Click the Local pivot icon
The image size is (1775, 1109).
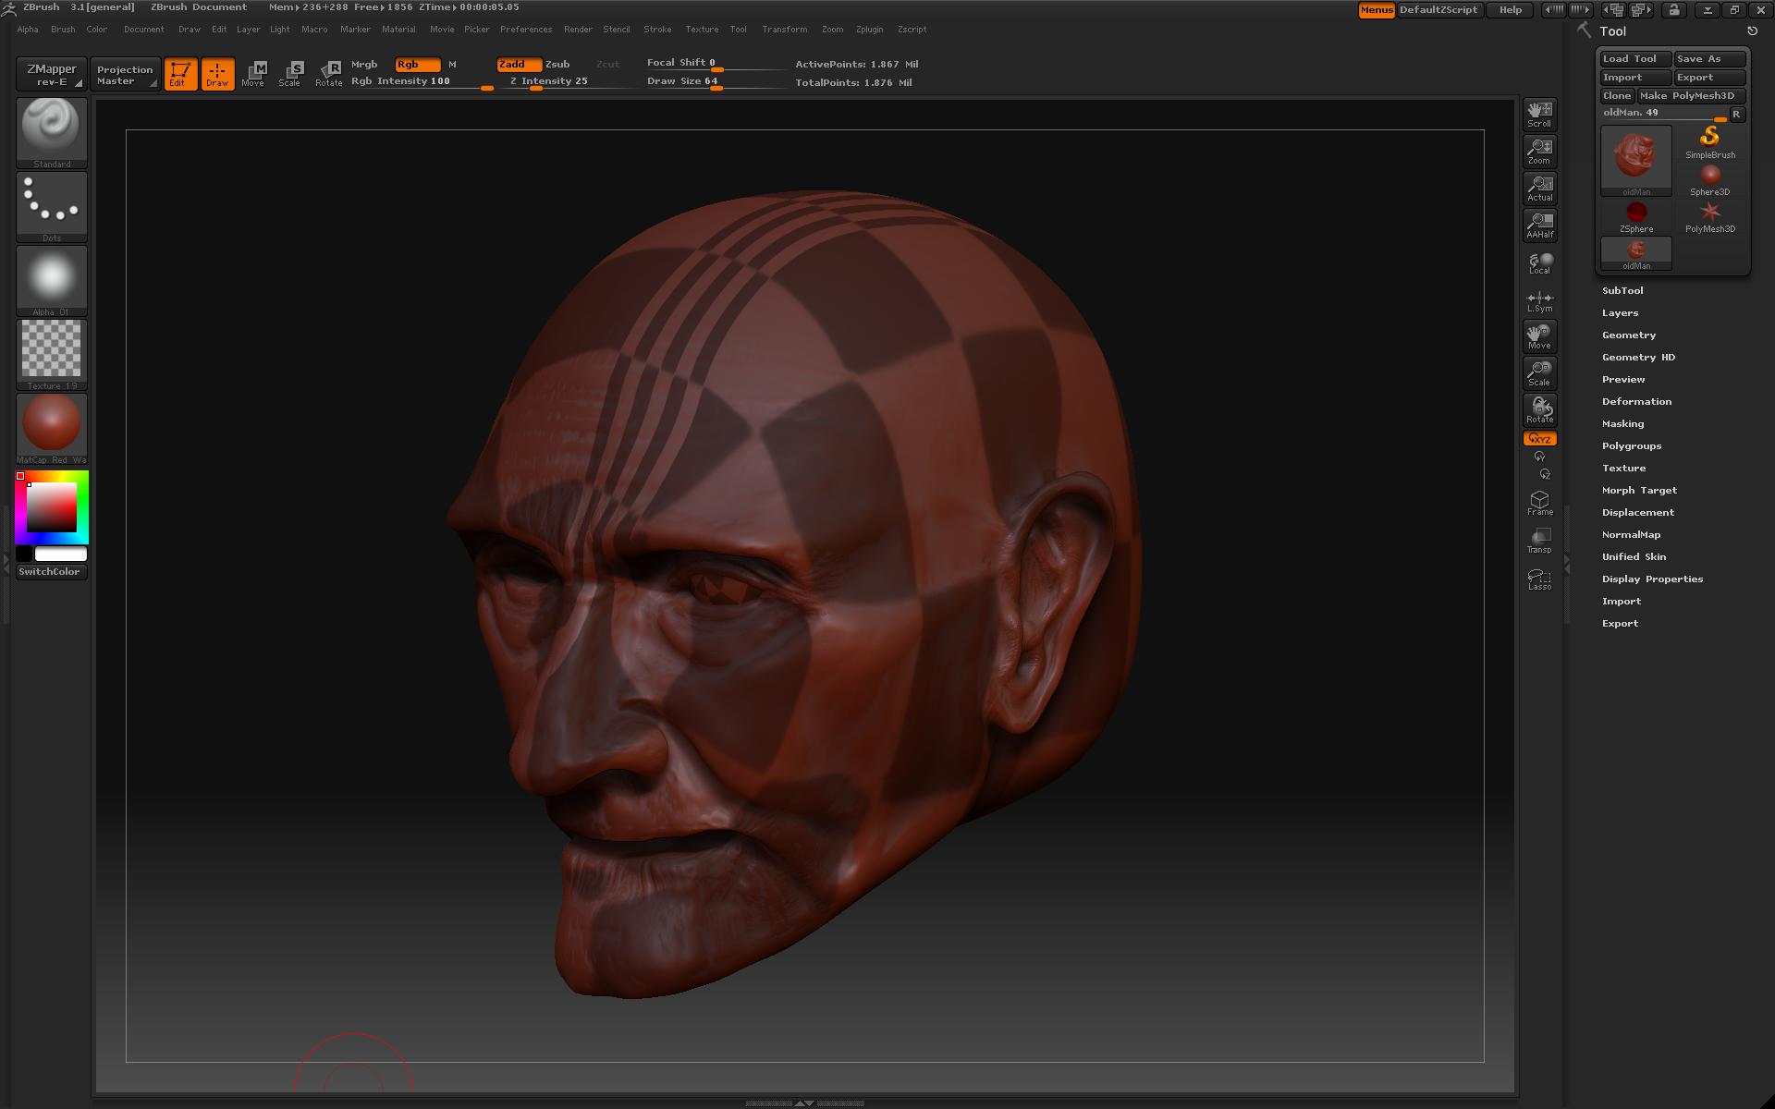[x=1539, y=262]
